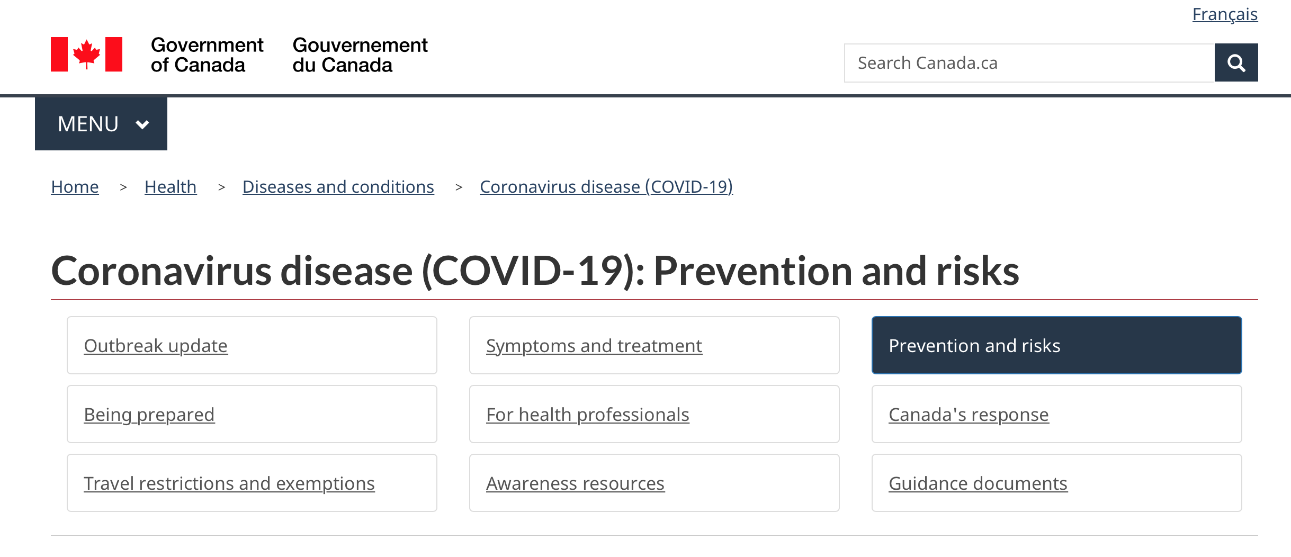Image resolution: width=1291 pixels, height=557 pixels.
Task: Open Guidance documents
Action: click(x=1057, y=483)
